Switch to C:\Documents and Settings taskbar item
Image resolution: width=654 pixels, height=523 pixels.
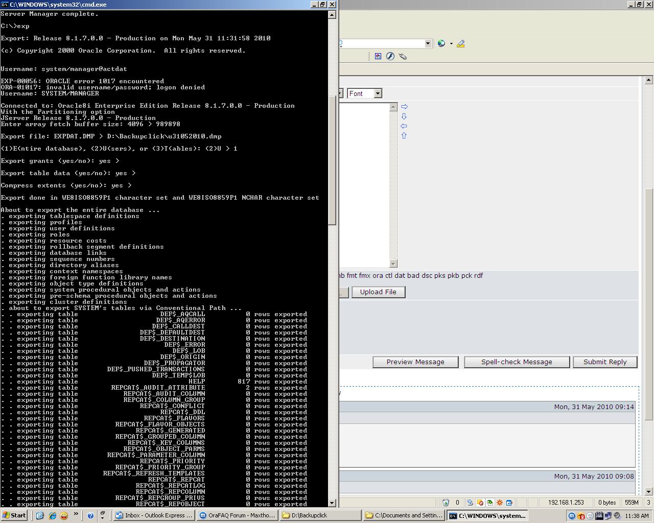point(404,515)
